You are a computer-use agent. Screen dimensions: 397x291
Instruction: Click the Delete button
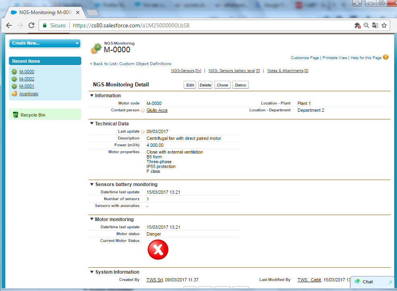205,85
